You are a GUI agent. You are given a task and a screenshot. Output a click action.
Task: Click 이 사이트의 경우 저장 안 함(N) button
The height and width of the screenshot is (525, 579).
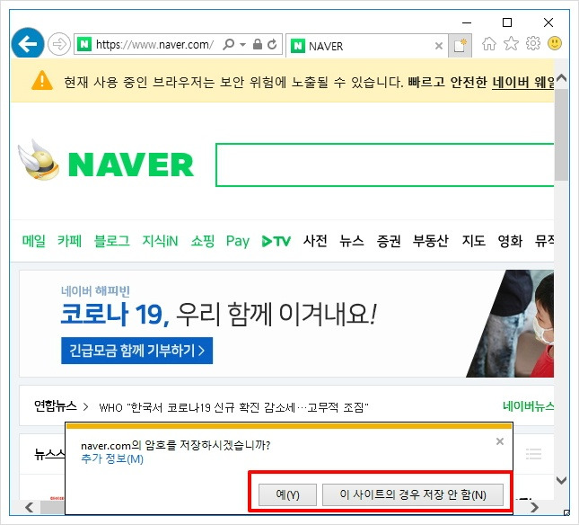[x=413, y=494]
